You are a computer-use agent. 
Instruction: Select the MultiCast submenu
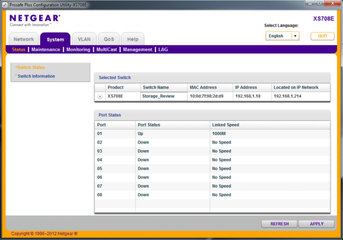(107, 49)
